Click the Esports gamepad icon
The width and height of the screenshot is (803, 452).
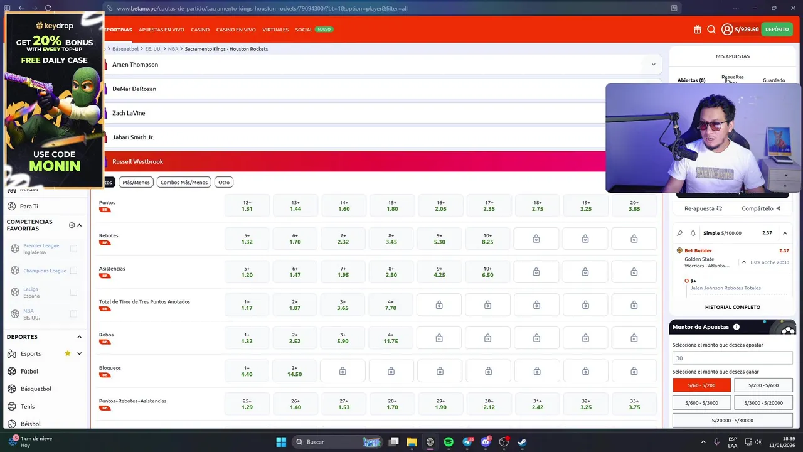click(12, 353)
